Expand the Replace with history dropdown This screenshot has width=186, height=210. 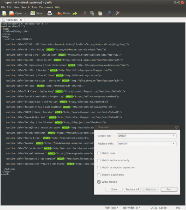(173, 143)
